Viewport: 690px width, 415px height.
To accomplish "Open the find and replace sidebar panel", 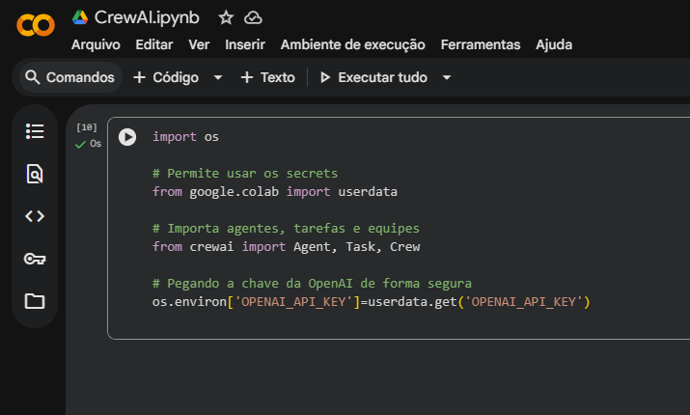I will [x=35, y=174].
